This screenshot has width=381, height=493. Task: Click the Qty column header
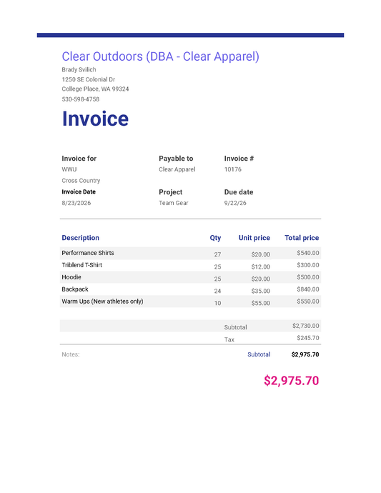215,238
